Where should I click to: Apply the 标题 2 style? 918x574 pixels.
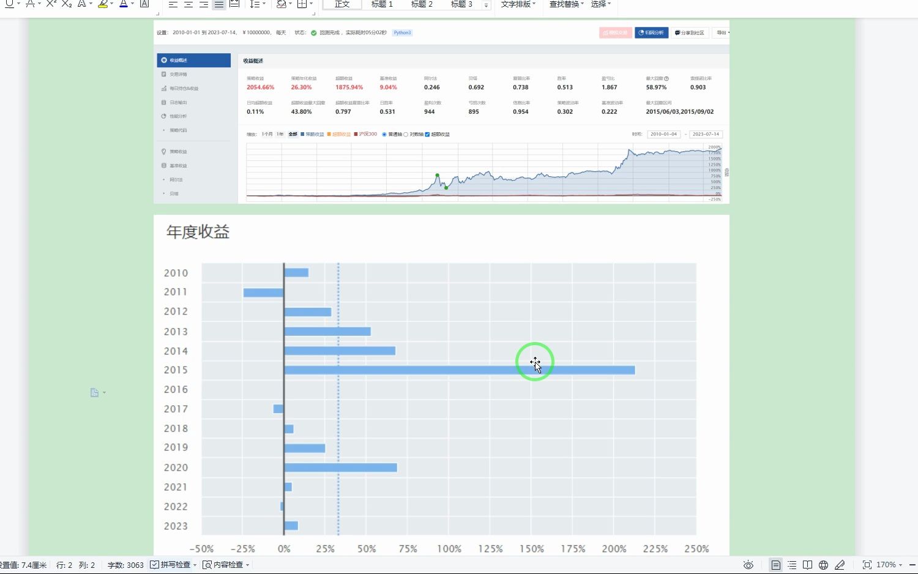(x=422, y=4)
